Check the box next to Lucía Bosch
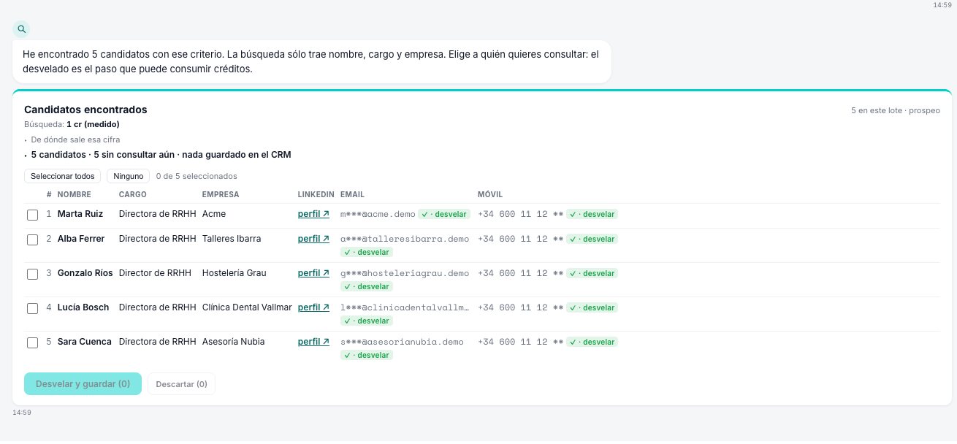The height and width of the screenshot is (444, 957). (x=32, y=309)
